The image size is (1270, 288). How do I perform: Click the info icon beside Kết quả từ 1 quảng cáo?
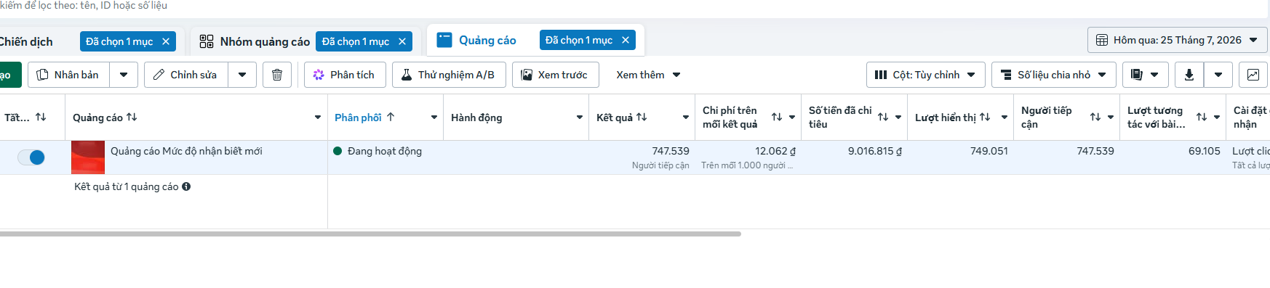(x=186, y=186)
